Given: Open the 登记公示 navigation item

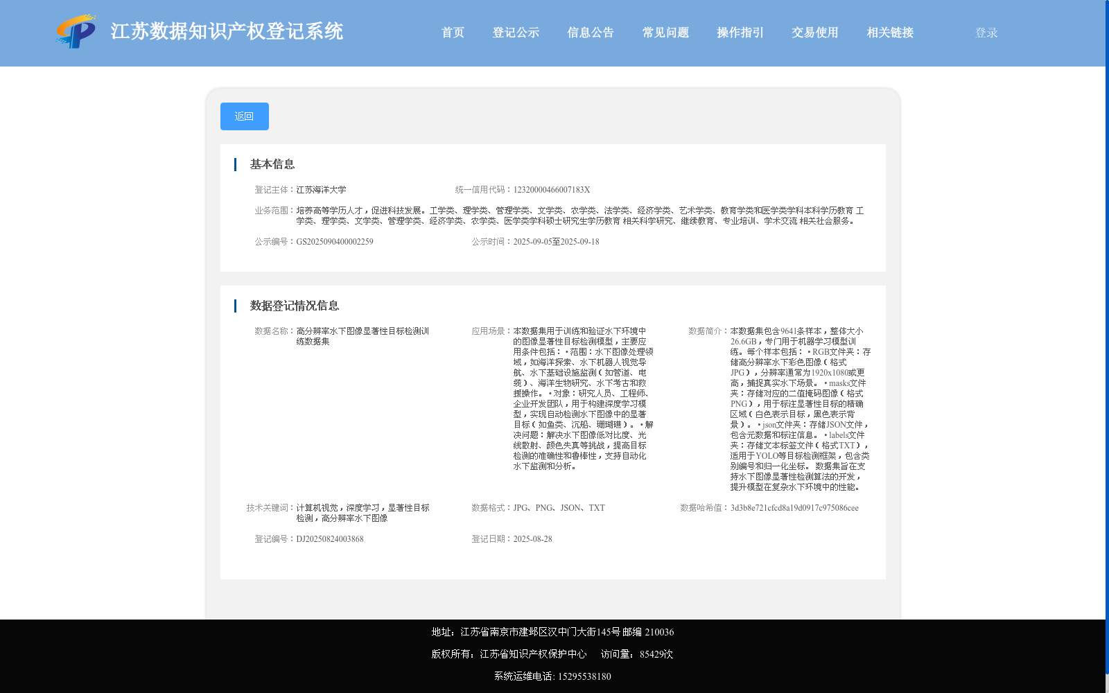Looking at the screenshot, I should click(516, 32).
